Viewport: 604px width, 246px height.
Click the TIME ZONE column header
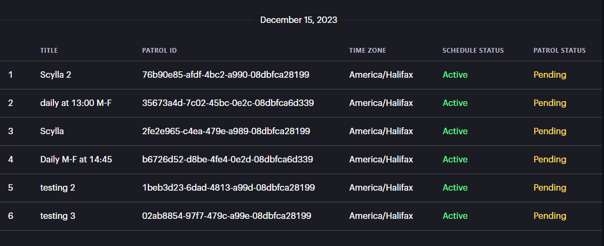click(x=368, y=51)
